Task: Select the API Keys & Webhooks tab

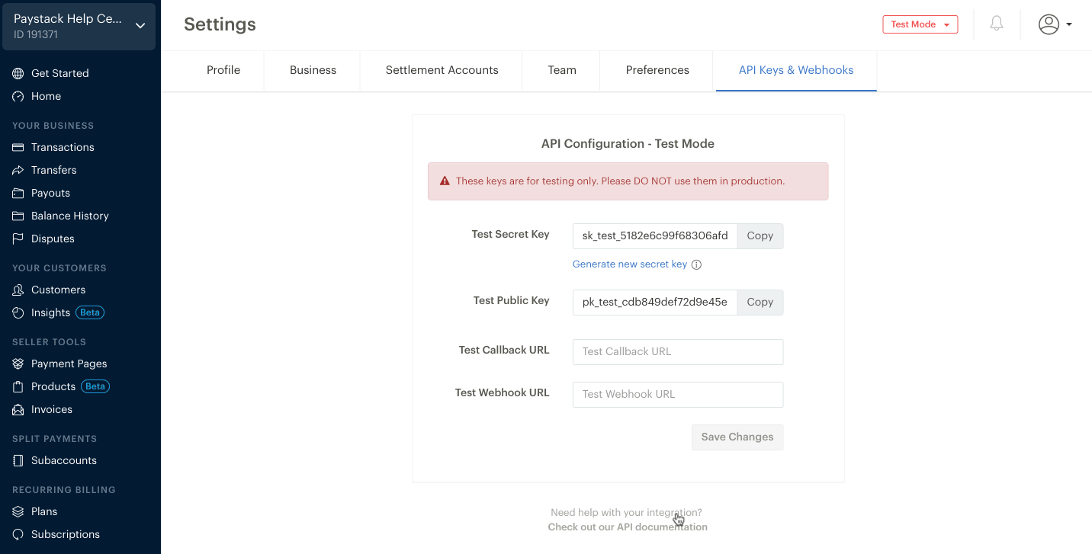Action: click(796, 70)
